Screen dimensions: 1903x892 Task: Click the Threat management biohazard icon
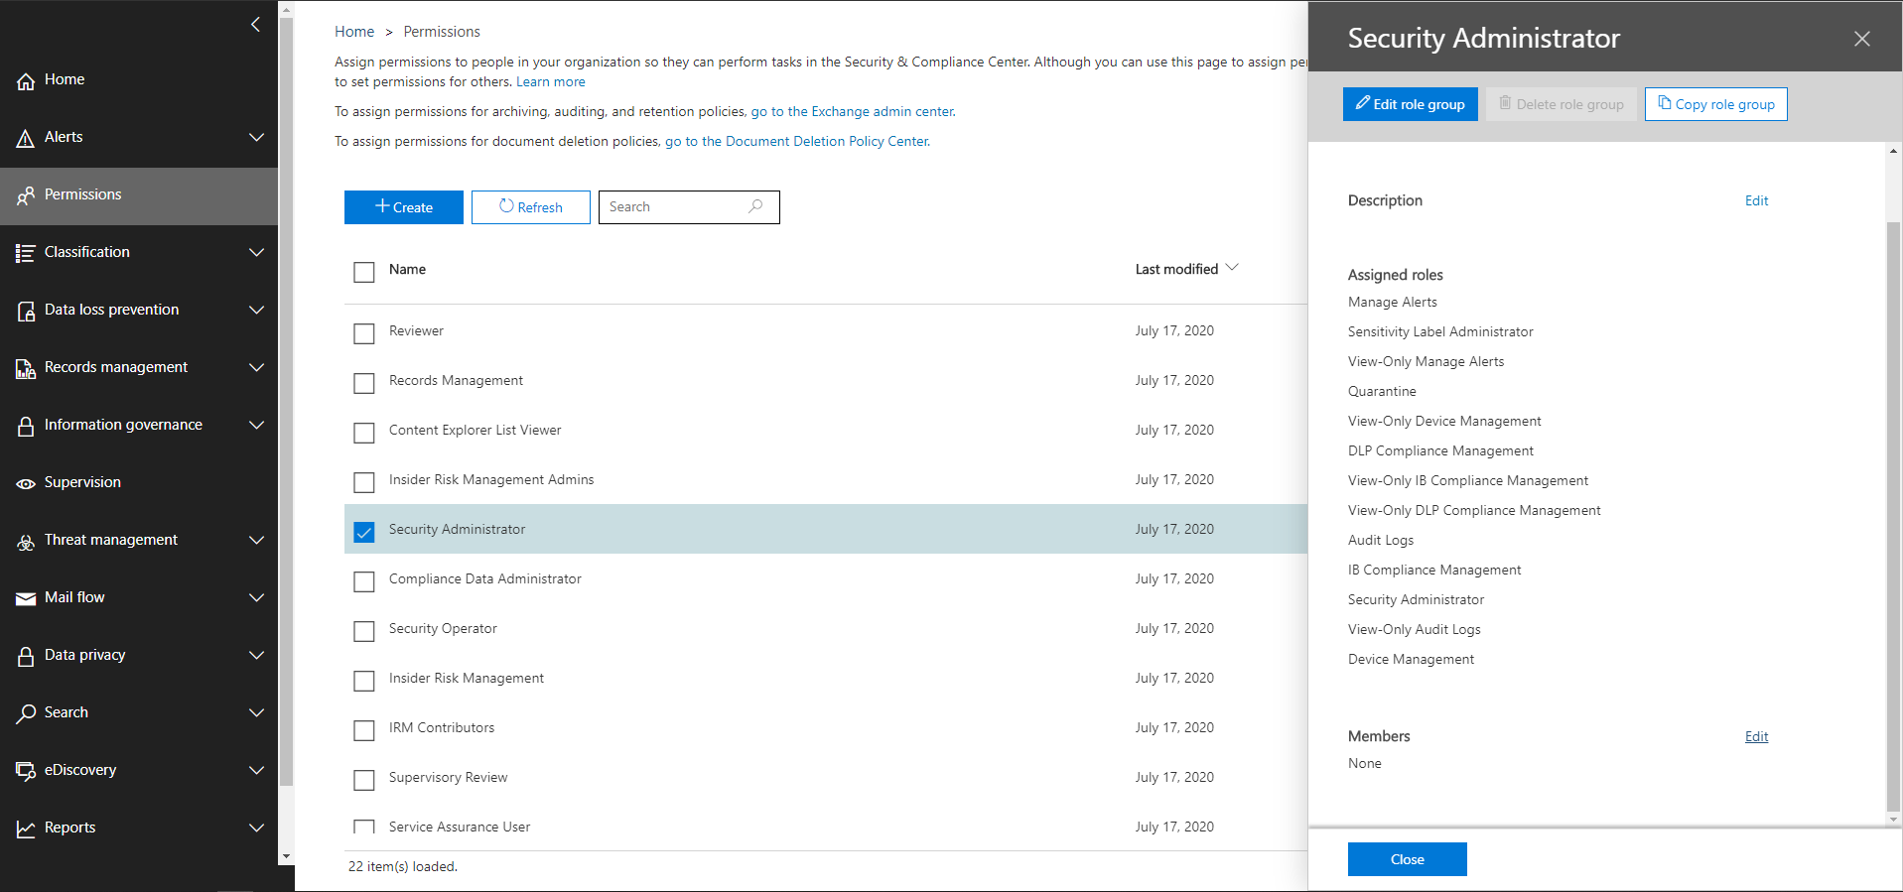[26, 542]
